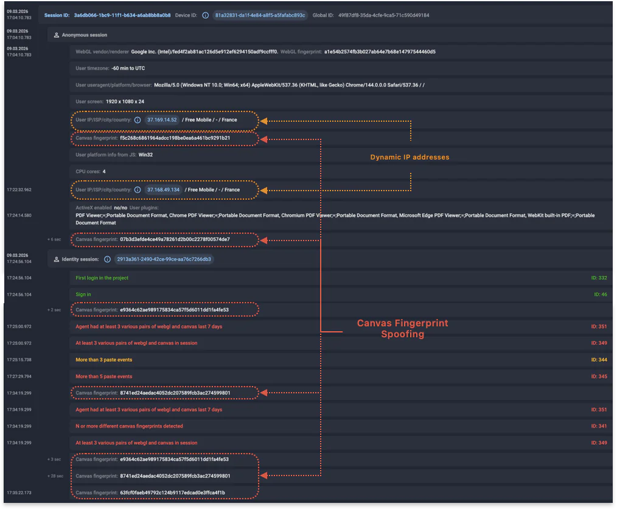Screen dimensions: 617x509
Task: Open the Session ID 3a6db066 link
Action: coord(122,15)
